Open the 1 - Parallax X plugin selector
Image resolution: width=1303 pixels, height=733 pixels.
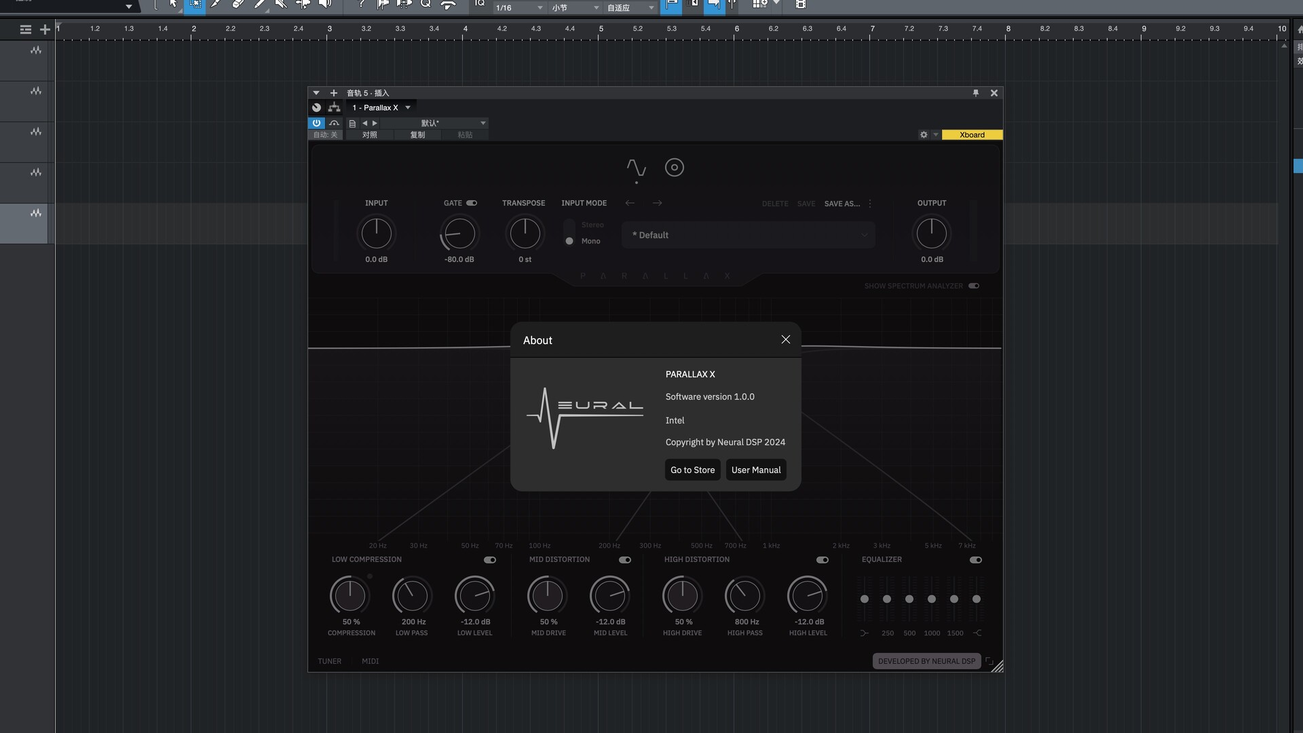click(381, 107)
